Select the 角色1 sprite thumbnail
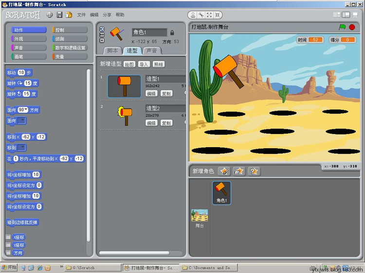 pos(221,193)
